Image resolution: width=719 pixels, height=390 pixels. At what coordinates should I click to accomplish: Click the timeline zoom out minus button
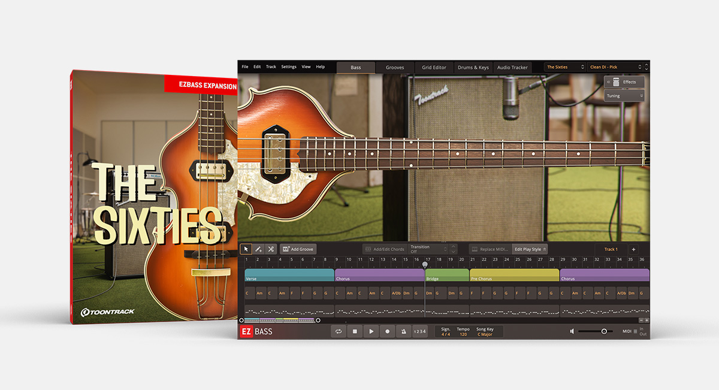[x=641, y=320]
